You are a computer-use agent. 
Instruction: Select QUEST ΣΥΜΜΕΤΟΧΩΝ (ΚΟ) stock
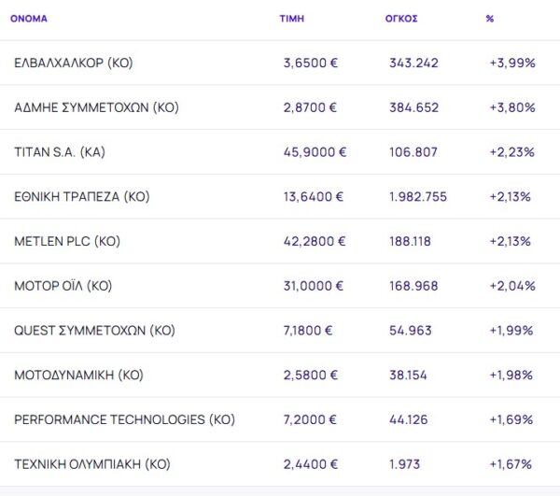pyautogui.click(x=94, y=331)
